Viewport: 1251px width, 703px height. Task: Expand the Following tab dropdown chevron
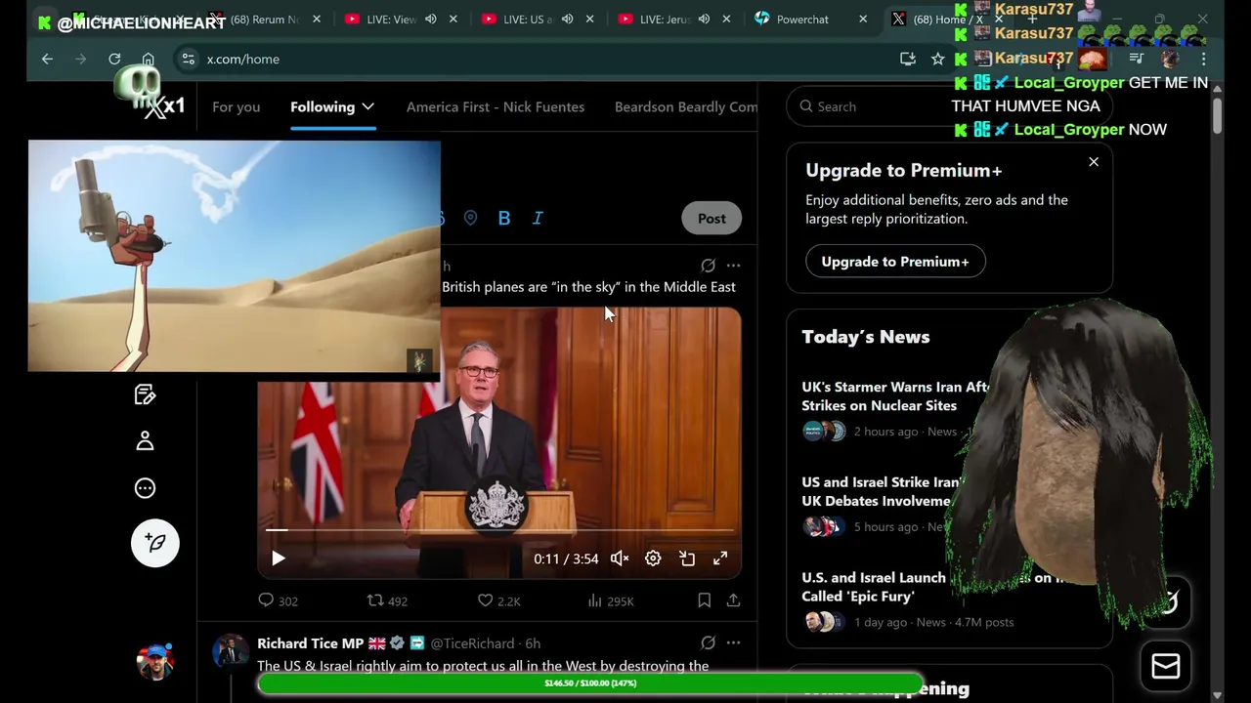367,106
